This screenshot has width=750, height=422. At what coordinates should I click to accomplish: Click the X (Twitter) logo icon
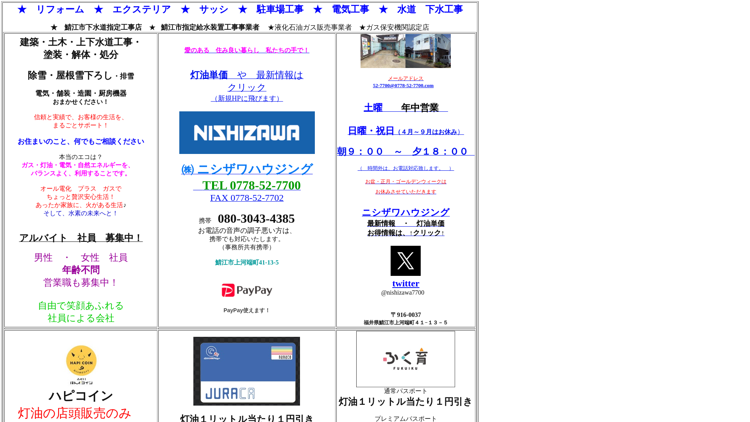(405, 261)
